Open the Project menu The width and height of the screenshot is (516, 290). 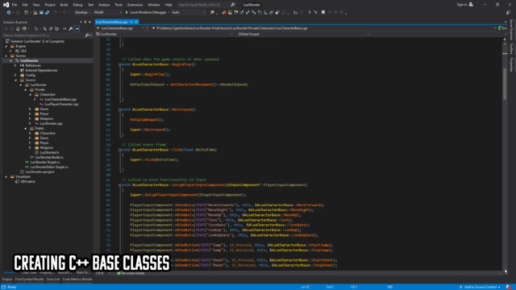coord(50,5)
